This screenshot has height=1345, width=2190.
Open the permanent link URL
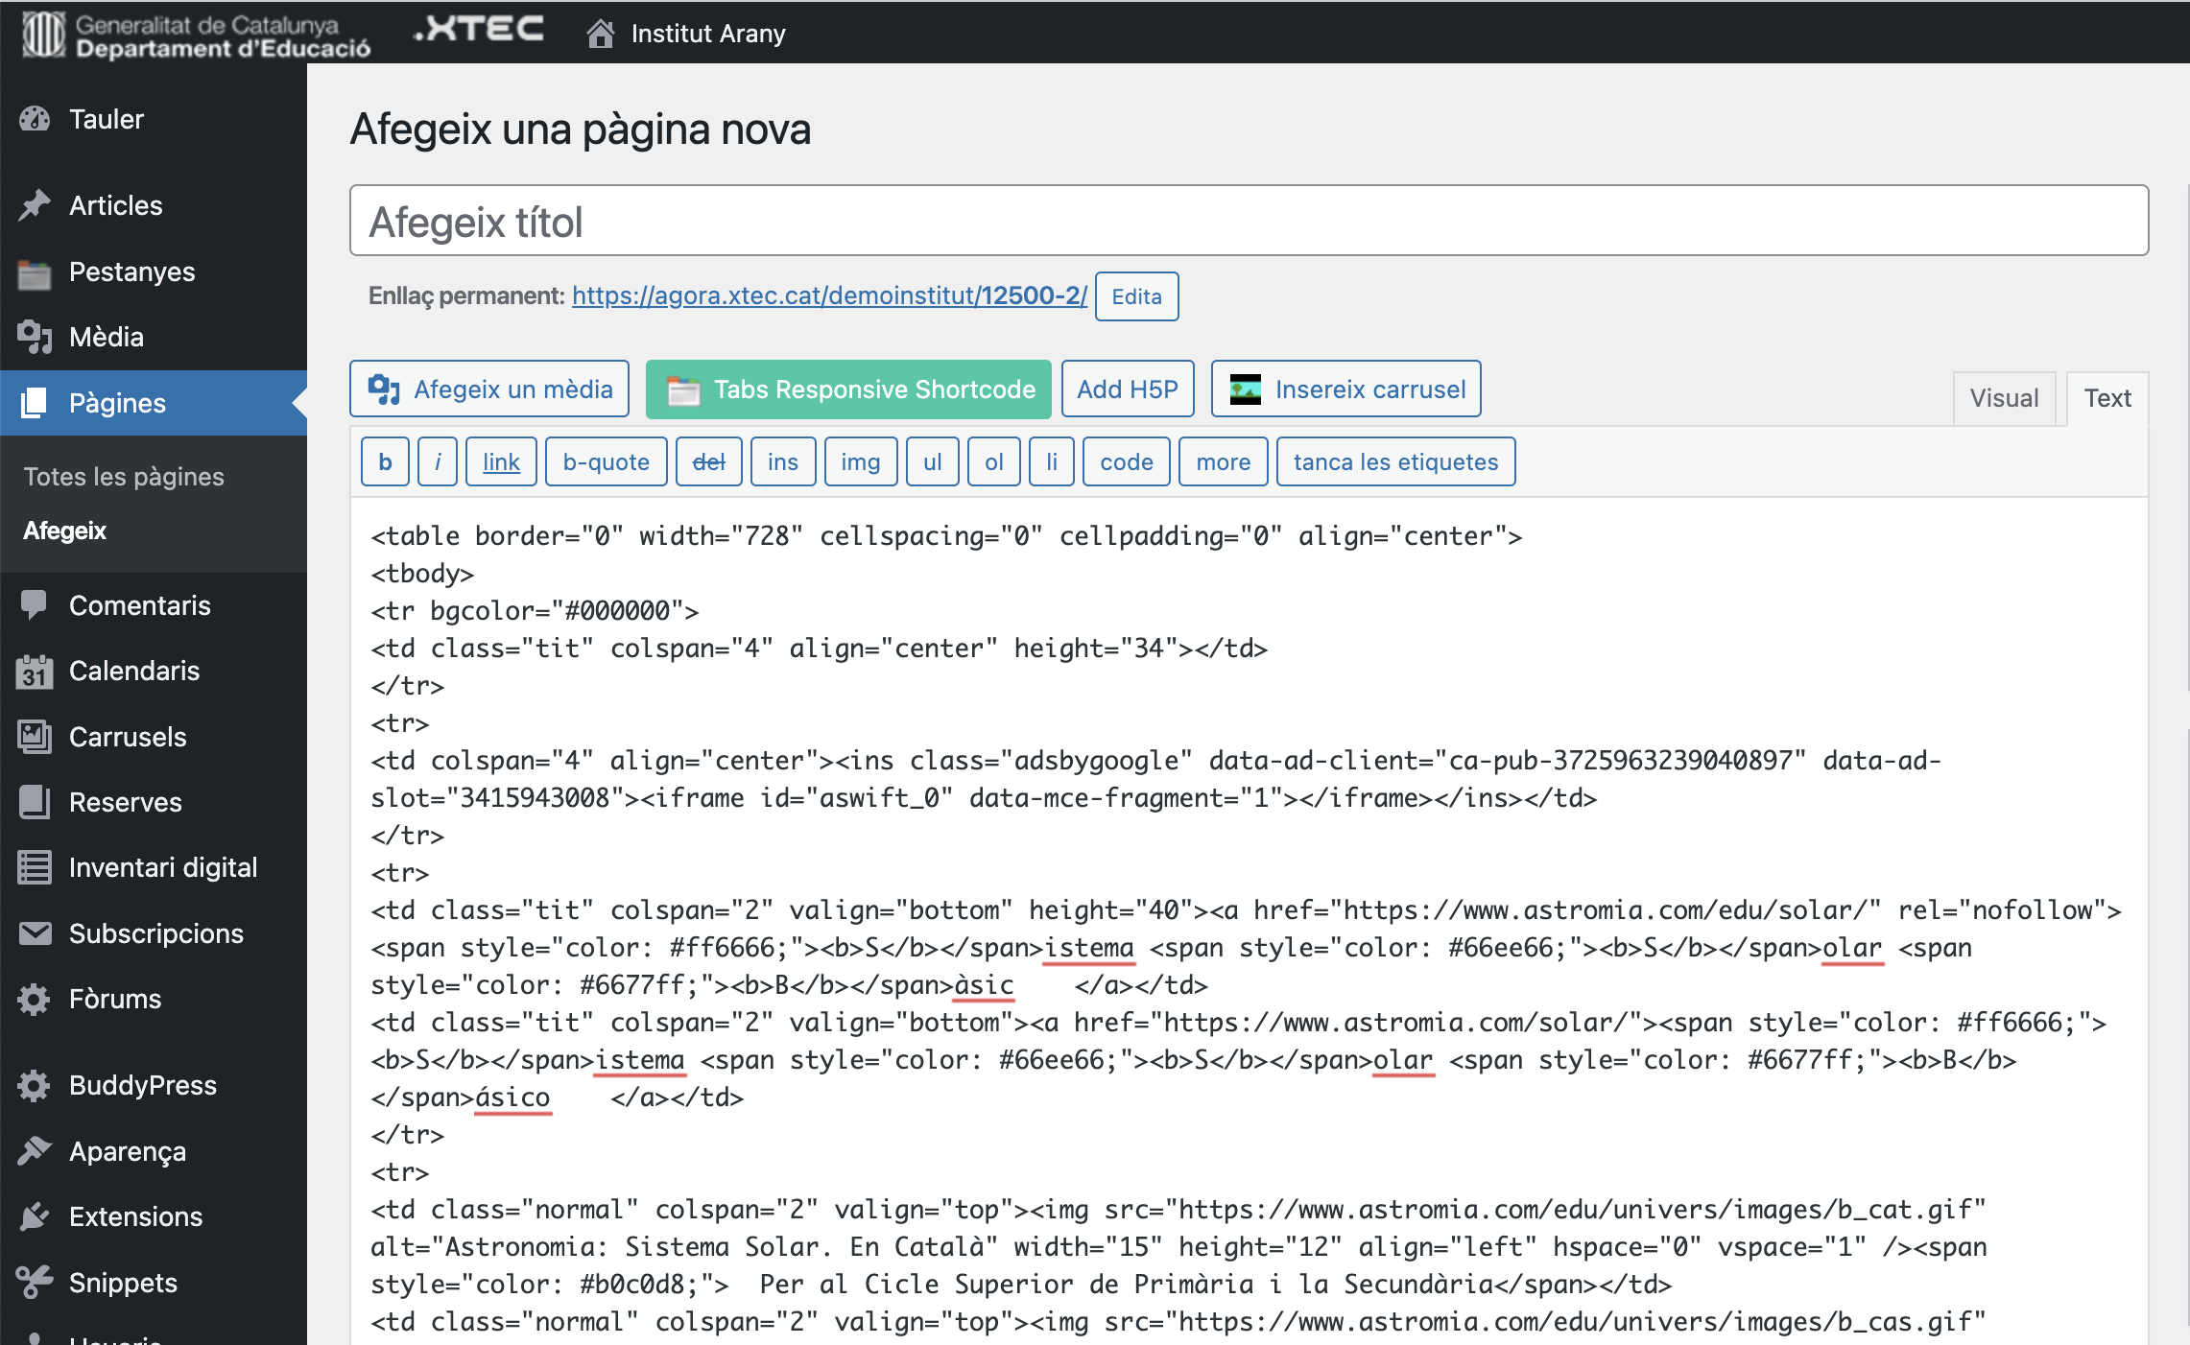(829, 295)
